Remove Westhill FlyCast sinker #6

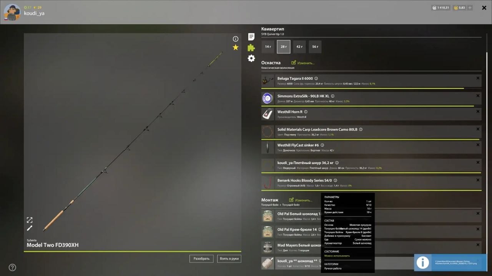point(478,145)
